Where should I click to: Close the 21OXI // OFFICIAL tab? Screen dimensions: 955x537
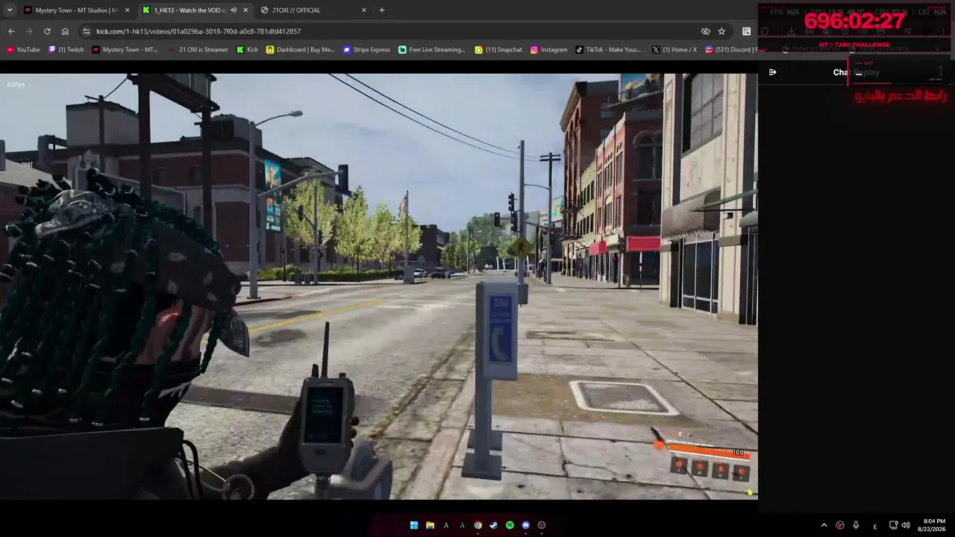pyautogui.click(x=364, y=10)
